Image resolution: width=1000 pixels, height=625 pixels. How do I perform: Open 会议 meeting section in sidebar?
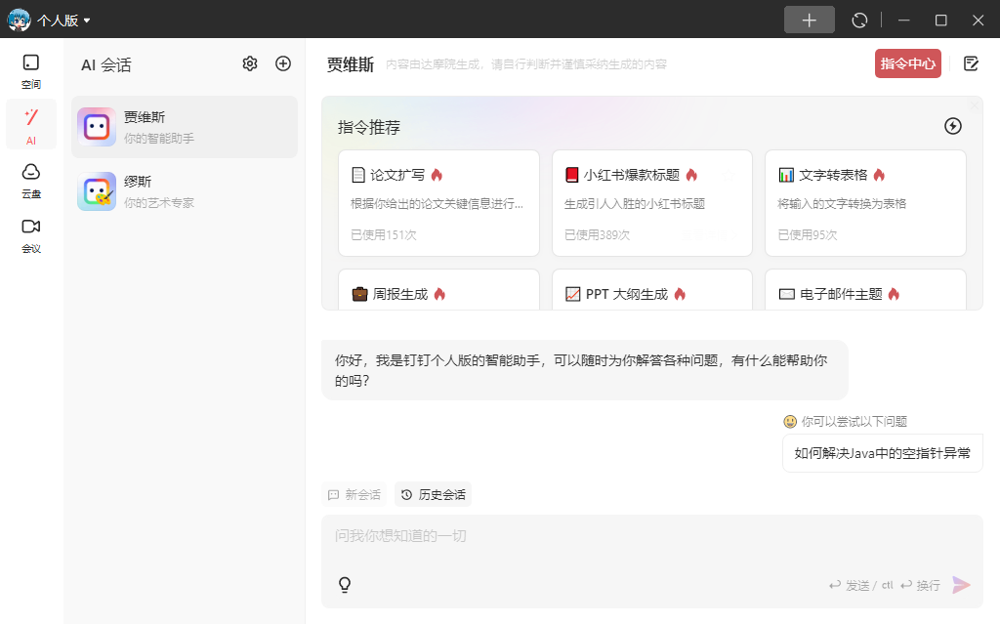point(30,236)
